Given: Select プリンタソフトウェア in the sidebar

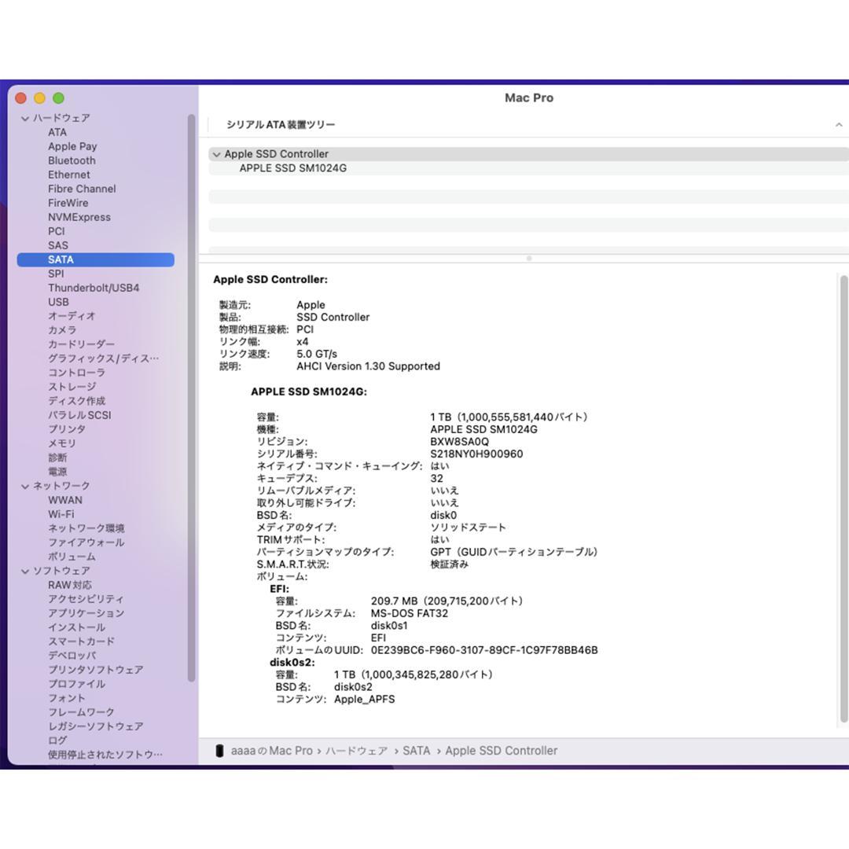Looking at the screenshot, I should tap(96, 670).
